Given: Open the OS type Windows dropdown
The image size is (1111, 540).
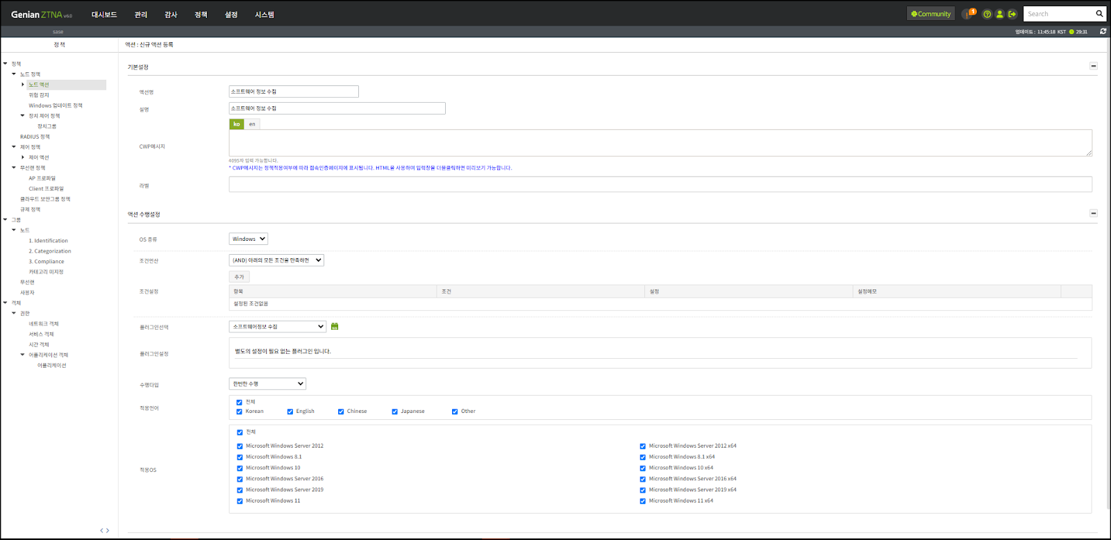Looking at the screenshot, I should click(x=248, y=239).
